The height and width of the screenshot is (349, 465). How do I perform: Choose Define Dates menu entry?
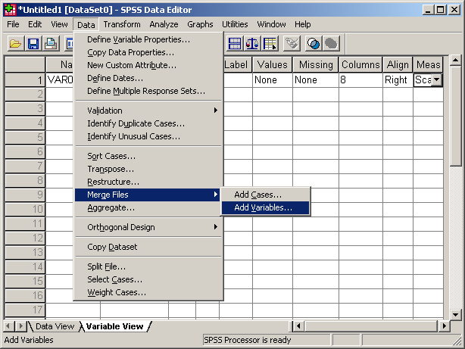pos(148,78)
